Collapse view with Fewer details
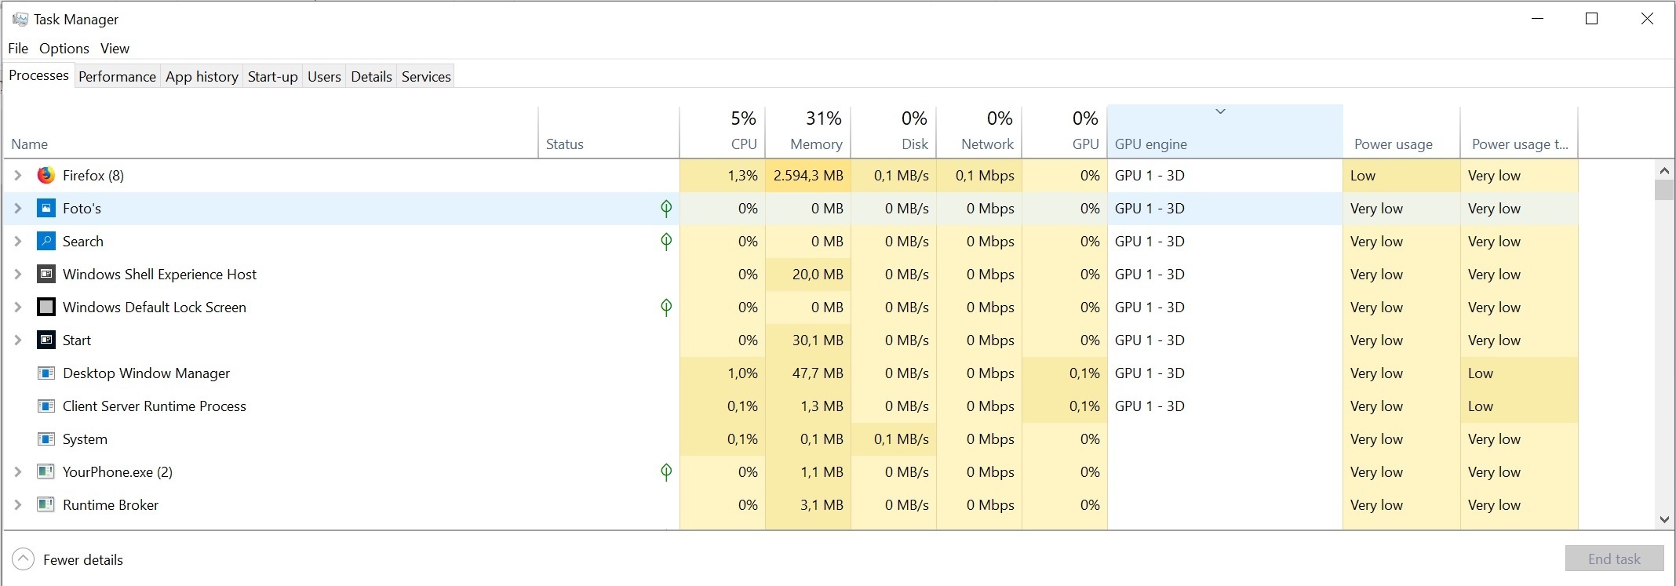Image resolution: width=1676 pixels, height=586 pixels. click(67, 559)
